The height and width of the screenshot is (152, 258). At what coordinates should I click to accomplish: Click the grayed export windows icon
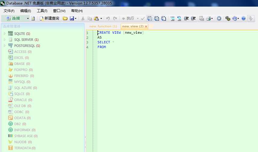coord(201,18)
